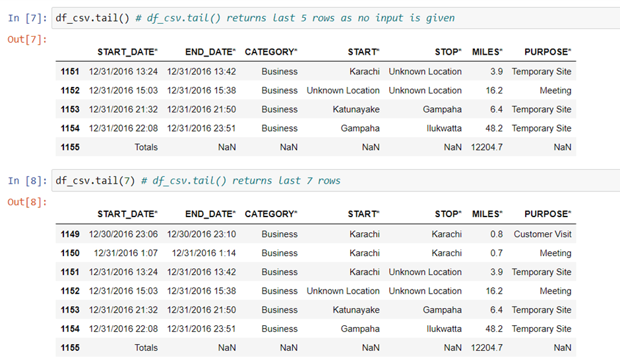Select row index 1150 in Out[8] table
Image resolution: width=620 pixels, height=362 pixels.
[x=70, y=253]
